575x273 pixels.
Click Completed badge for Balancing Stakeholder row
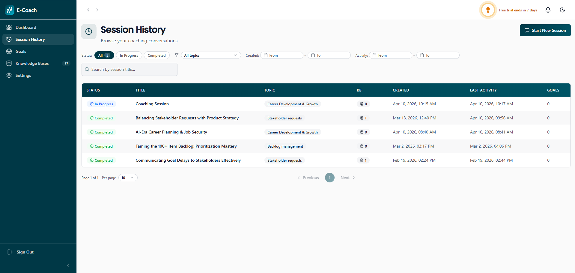(101, 118)
